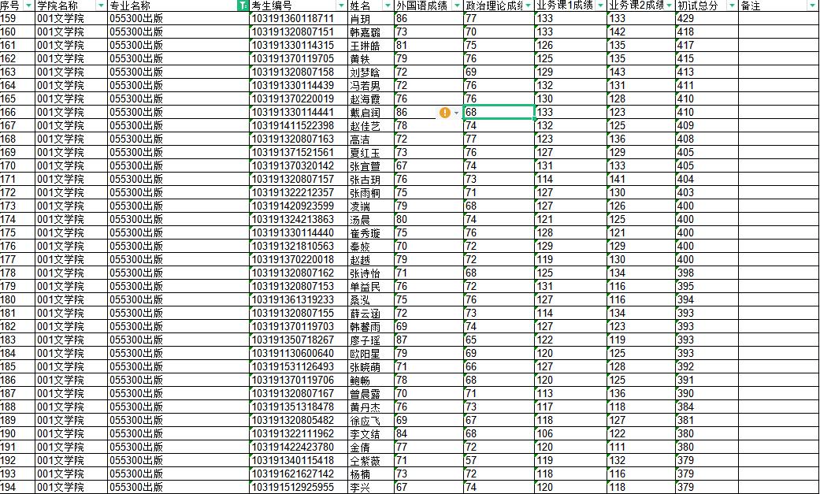Select the name cell 高洁
The width and height of the screenshot is (820, 494).
pyautogui.click(x=371, y=139)
